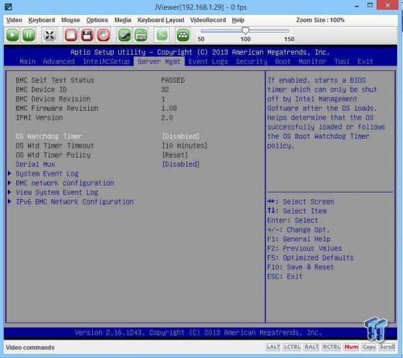Toggle the Scroll lock indicator

(387, 347)
